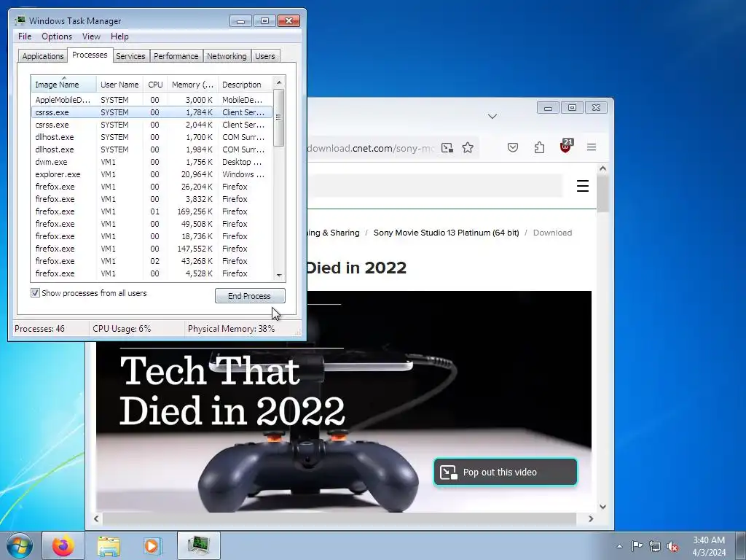The height and width of the screenshot is (560, 746).
Task: Open the File menu in Task Manager
Action: (x=25, y=36)
